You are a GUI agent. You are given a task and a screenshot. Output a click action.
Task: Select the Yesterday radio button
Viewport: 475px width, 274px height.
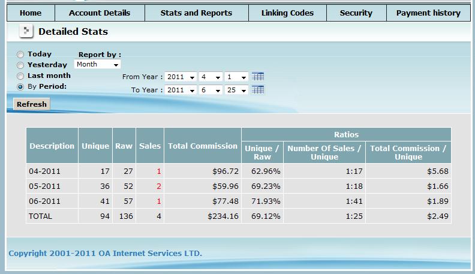(20, 65)
